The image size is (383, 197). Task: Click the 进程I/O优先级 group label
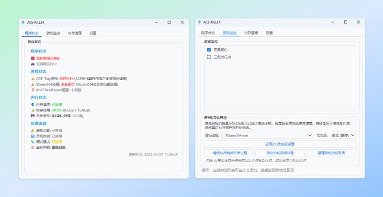tap(215, 118)
